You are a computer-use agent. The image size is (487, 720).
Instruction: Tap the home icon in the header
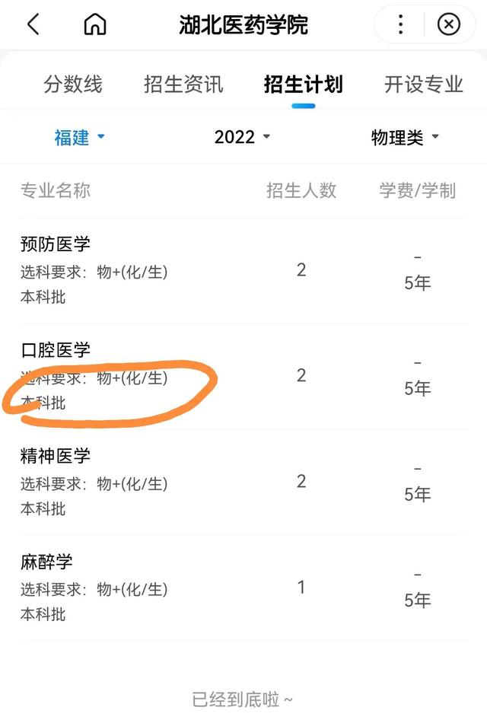coord(94,24)
